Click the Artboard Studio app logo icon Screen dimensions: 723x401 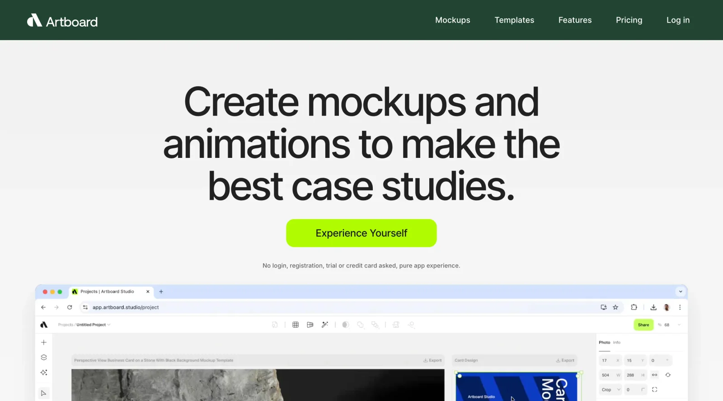click(44, 325)
